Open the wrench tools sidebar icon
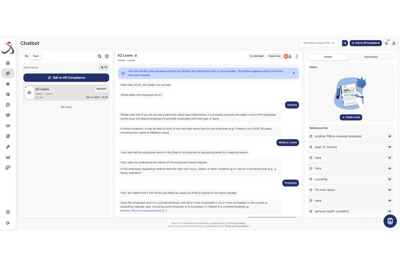The height and width of the screenshot is (266, 400). [x=8, y=147]
